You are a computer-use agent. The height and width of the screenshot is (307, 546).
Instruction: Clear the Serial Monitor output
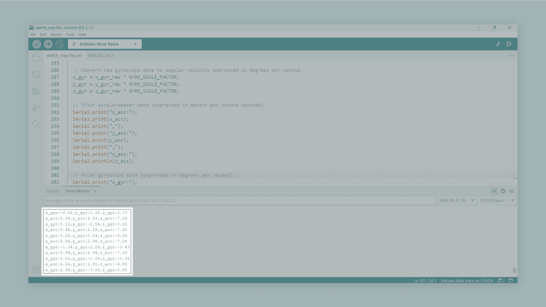(512, 191)
